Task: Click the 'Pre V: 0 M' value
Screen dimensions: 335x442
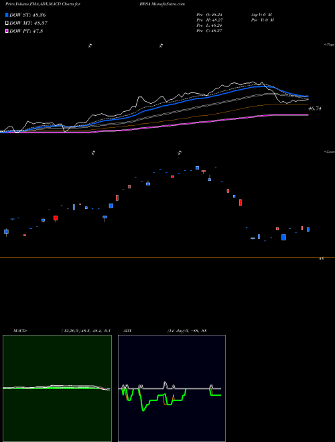Action: 262,20
